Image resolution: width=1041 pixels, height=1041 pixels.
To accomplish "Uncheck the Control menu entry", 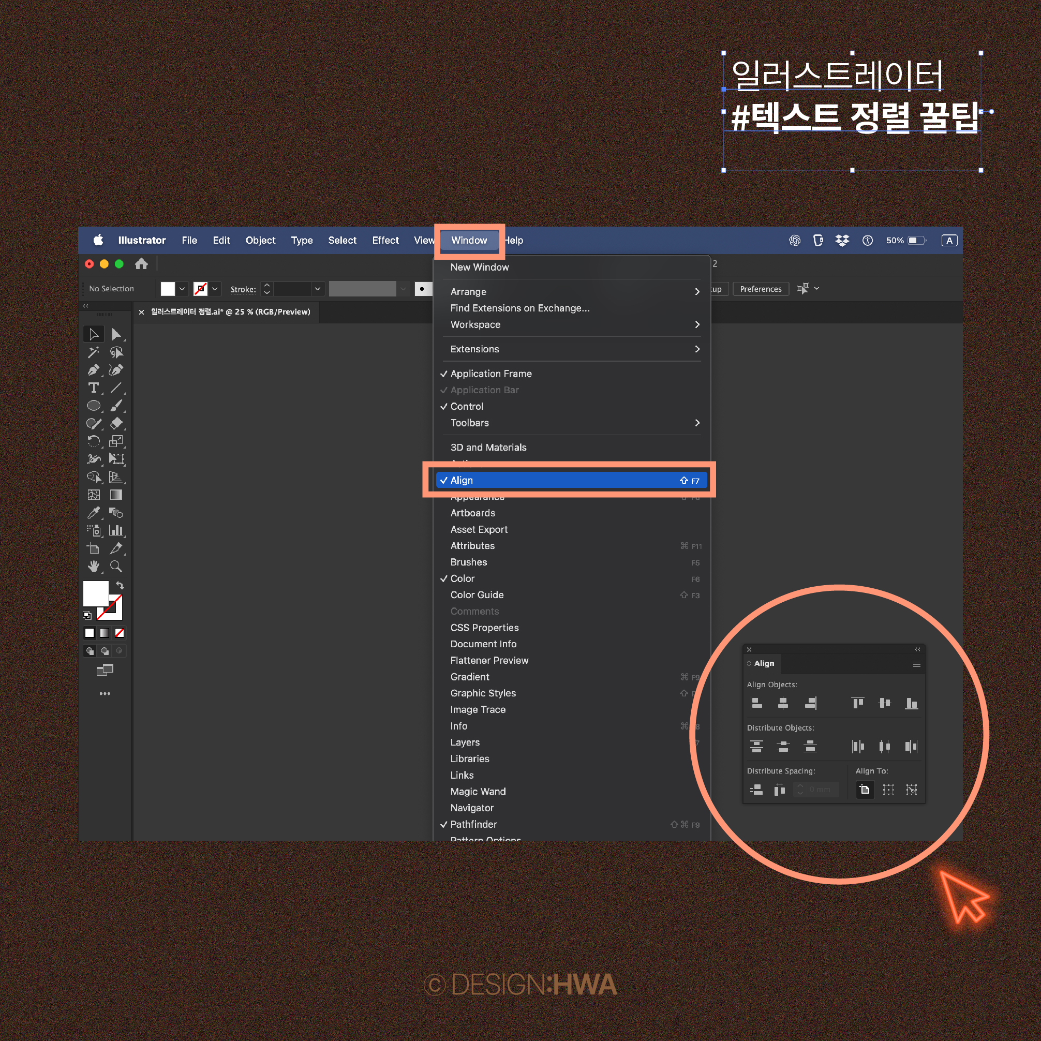I will (467, 406).
